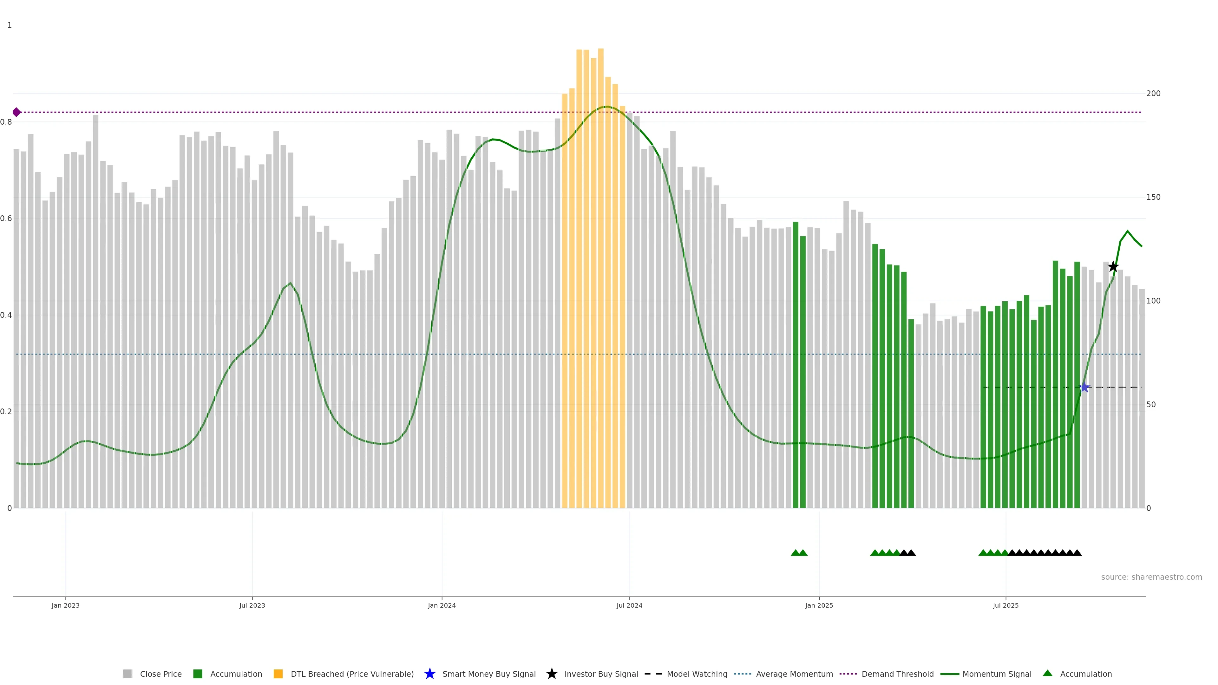Click the black Investor Buy Signal star on the chart
This screenshot has height=685, width=1218.
click(x=1113, y=267)
